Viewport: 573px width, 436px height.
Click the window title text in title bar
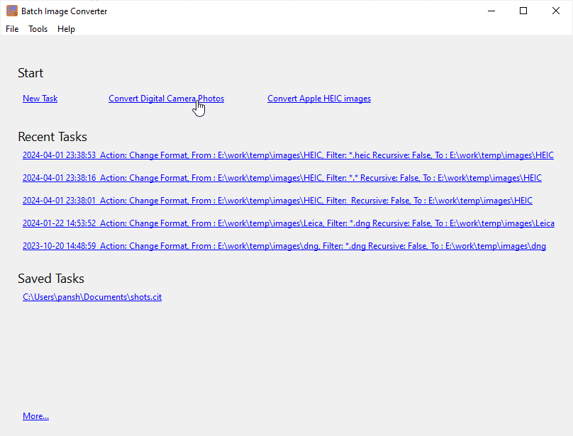coord(65,11)
